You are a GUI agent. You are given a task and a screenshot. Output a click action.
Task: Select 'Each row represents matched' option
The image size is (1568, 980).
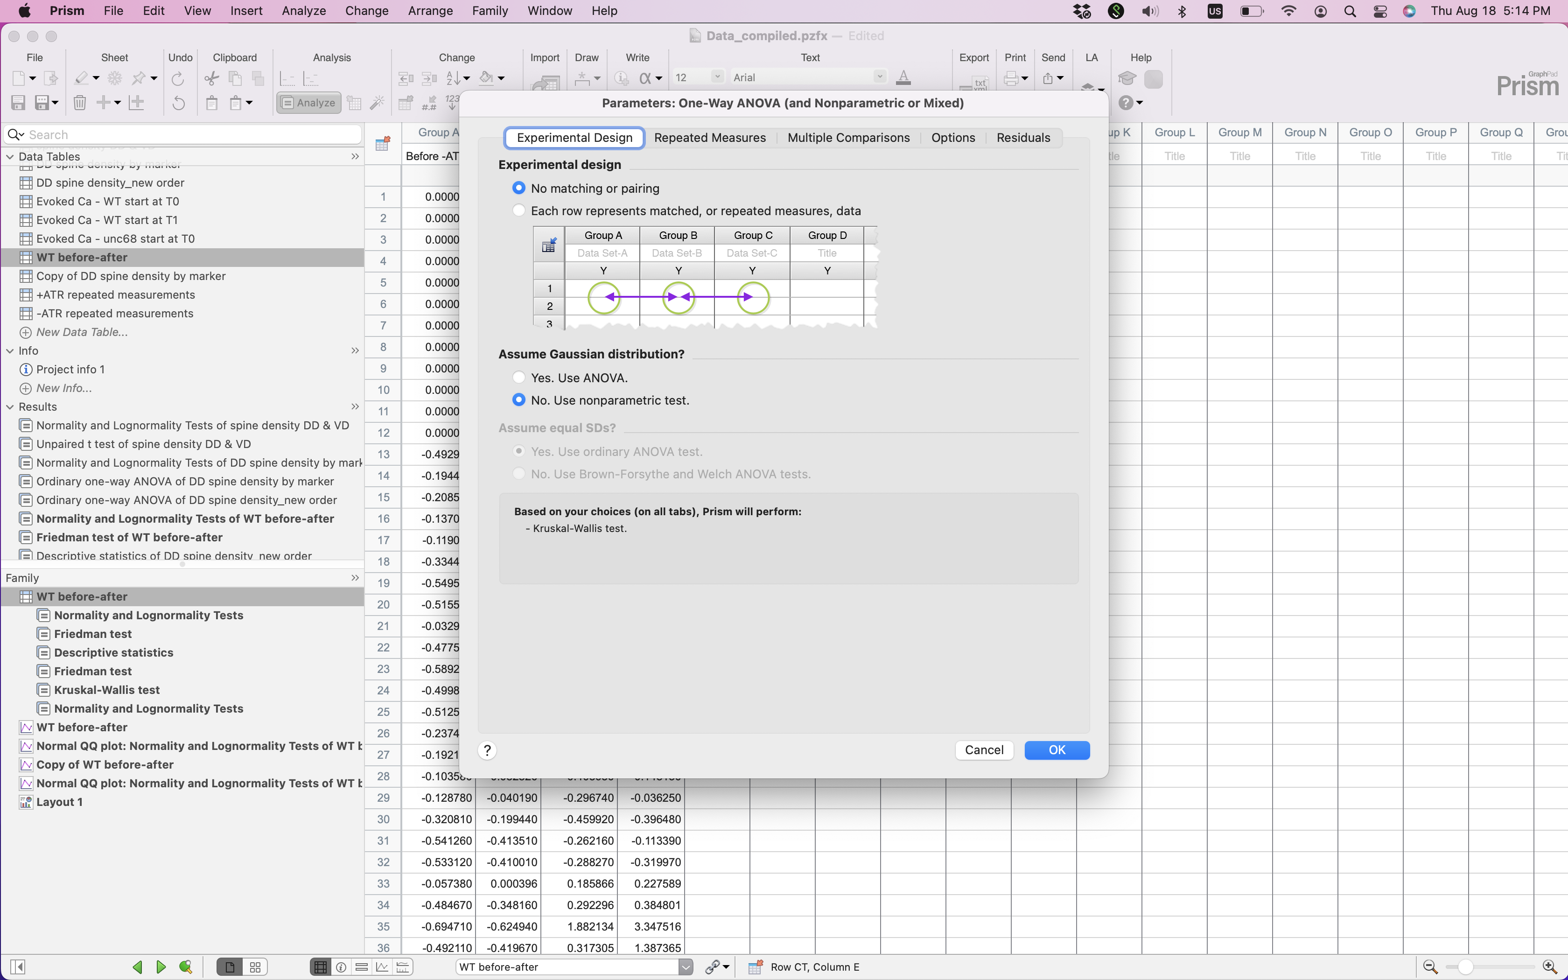click(x=519, y=210)
